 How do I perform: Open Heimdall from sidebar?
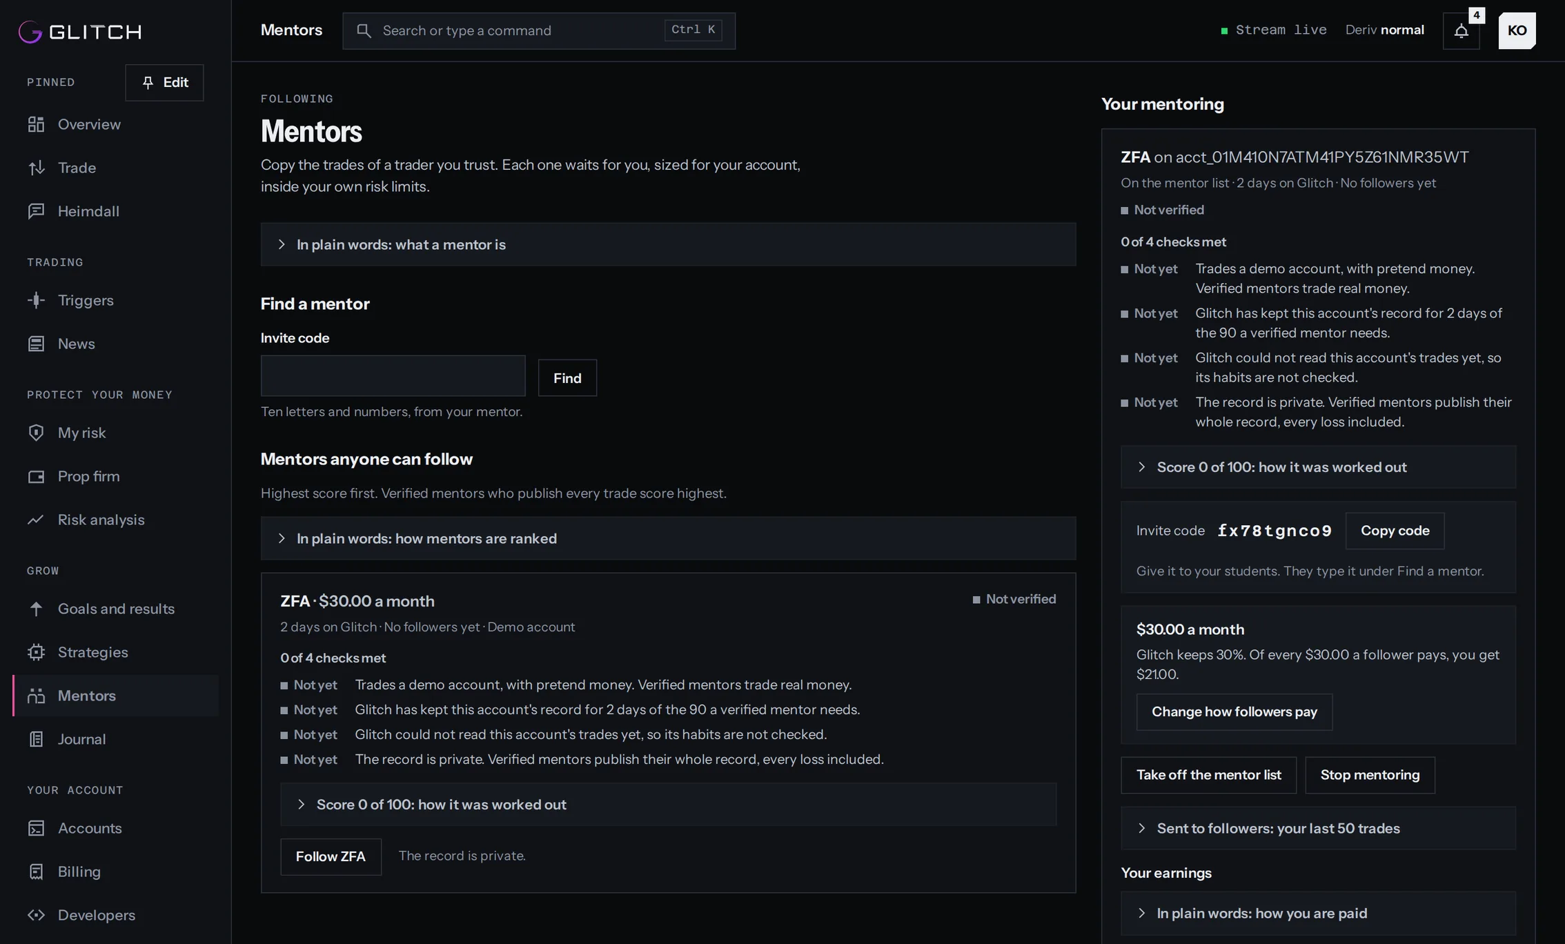coord(116,211)
